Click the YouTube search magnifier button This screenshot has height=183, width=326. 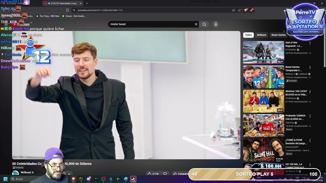(204, 24)
